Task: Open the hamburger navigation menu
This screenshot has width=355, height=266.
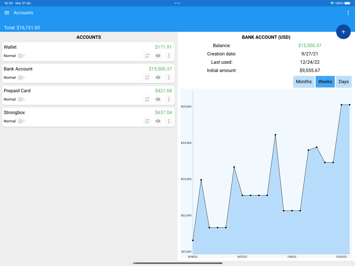Action: point(7,13)
